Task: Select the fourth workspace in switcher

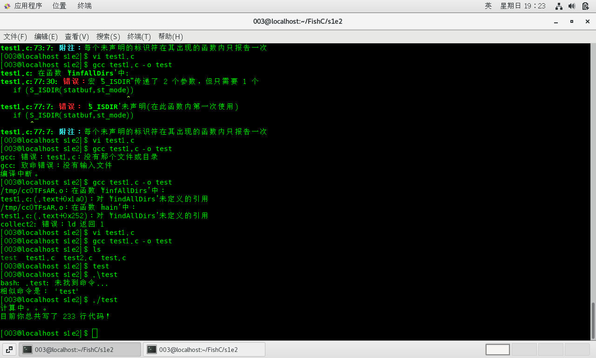Action: pyautogui.click(x=577, y=350)
